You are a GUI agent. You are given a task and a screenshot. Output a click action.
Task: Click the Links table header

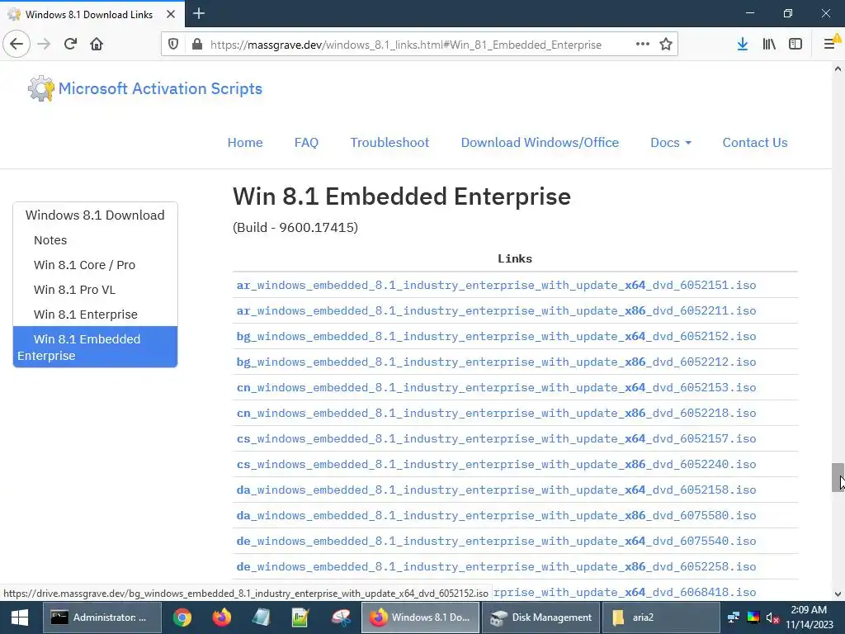[x=515, y=258]
